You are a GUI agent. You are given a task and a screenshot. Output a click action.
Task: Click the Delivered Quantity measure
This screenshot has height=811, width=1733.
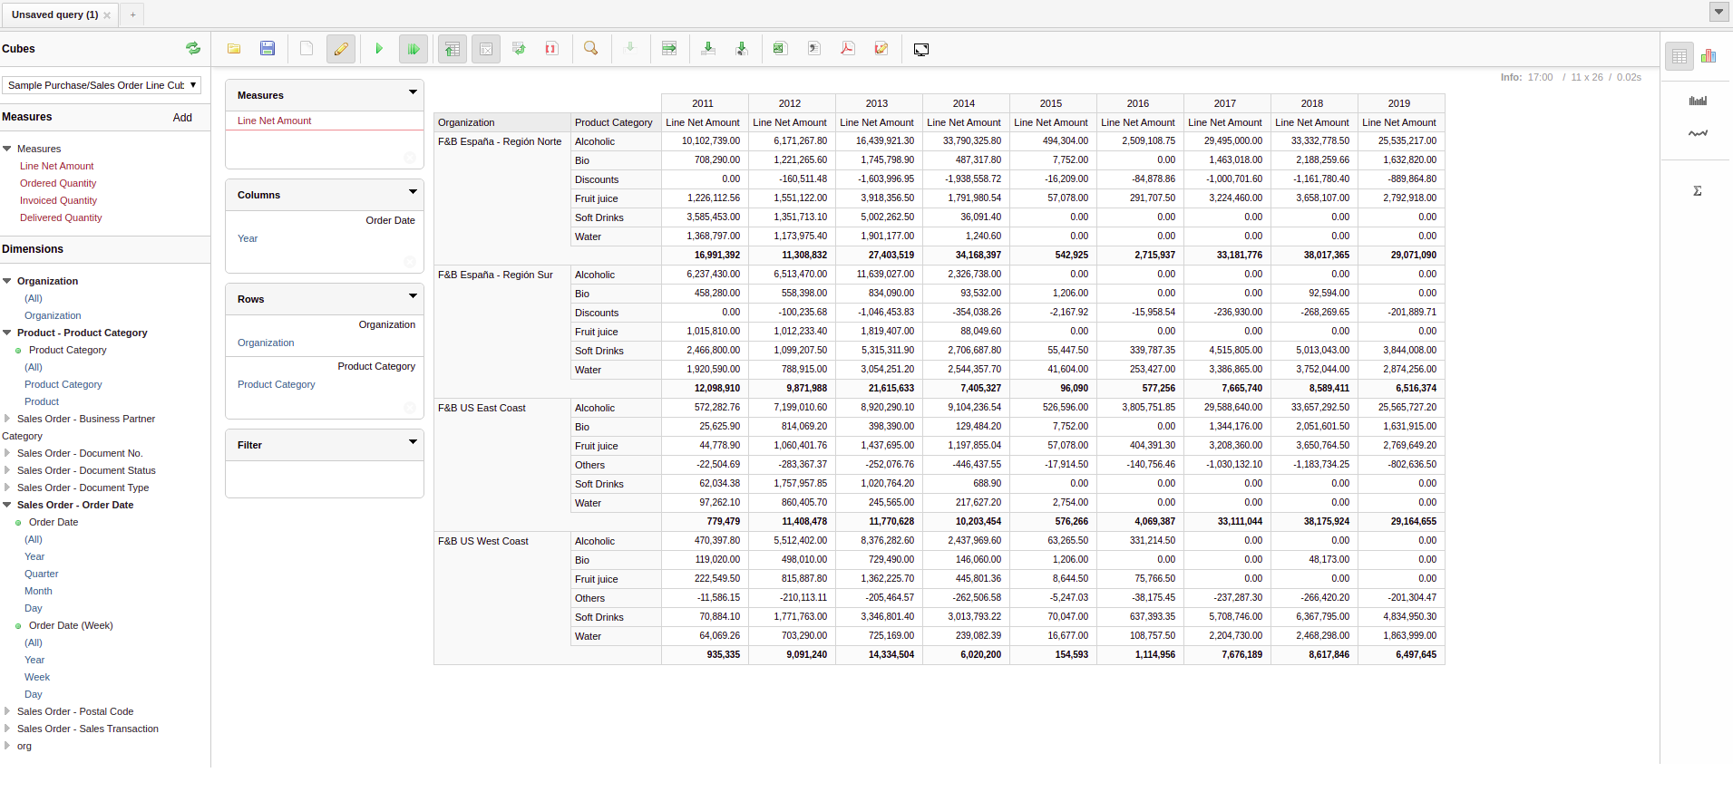click(61, 217)
